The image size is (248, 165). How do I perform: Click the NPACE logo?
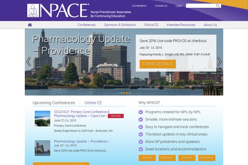click(x=58, y=10)
